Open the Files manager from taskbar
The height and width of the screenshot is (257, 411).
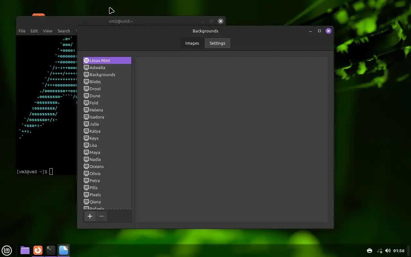click(25, 250)
